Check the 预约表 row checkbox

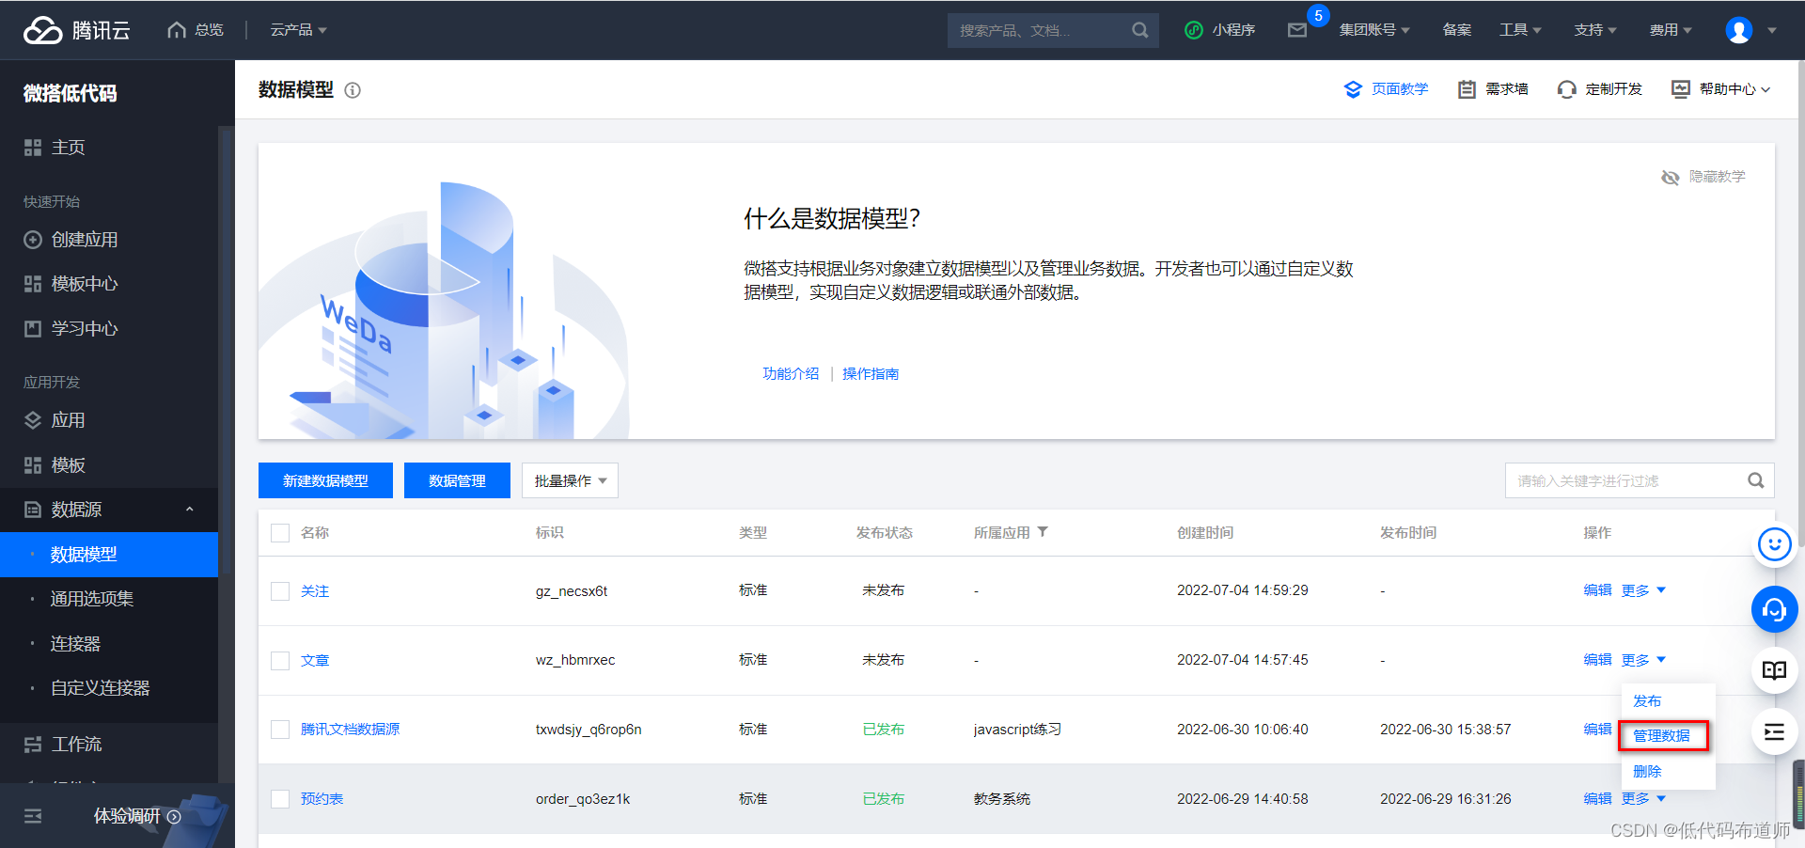(280, 799)
